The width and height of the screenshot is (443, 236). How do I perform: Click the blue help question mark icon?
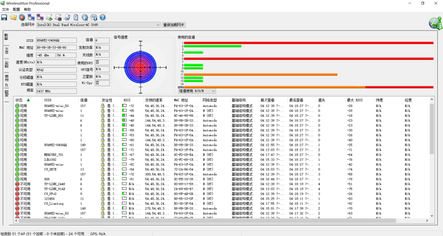103,18
